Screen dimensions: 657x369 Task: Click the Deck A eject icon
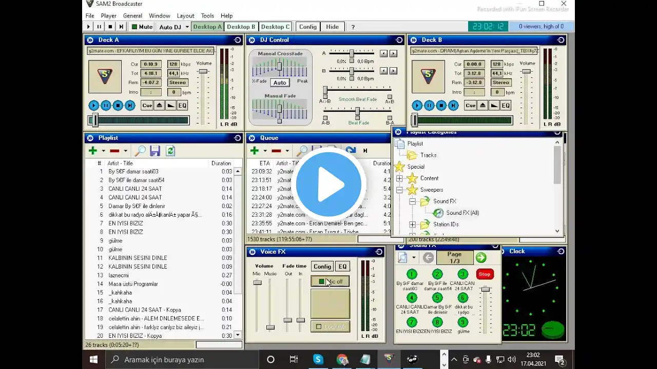[159, 106]
